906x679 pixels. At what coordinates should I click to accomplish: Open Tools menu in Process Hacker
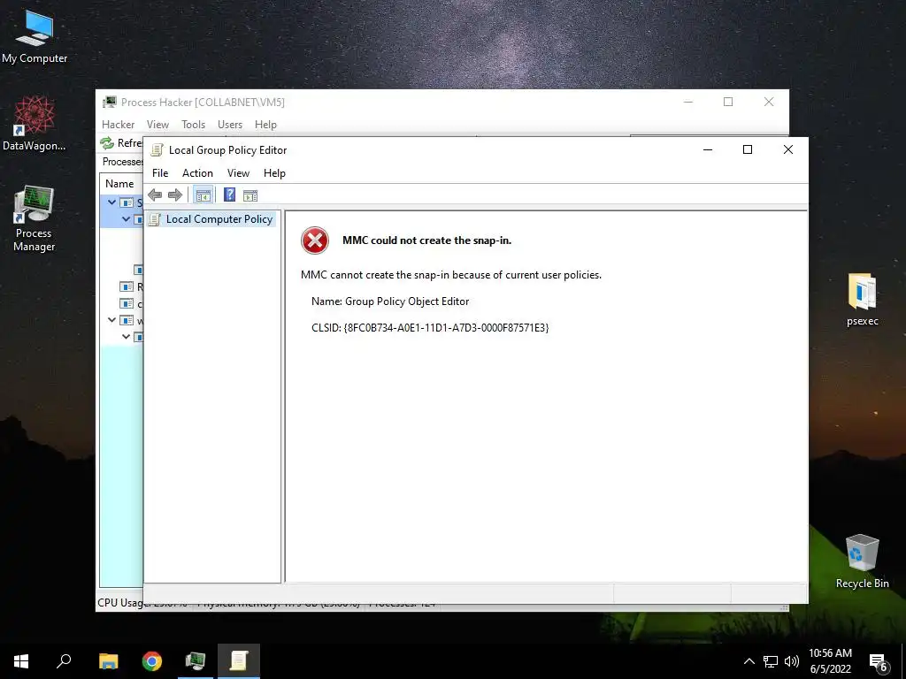[x=193, y=125]
